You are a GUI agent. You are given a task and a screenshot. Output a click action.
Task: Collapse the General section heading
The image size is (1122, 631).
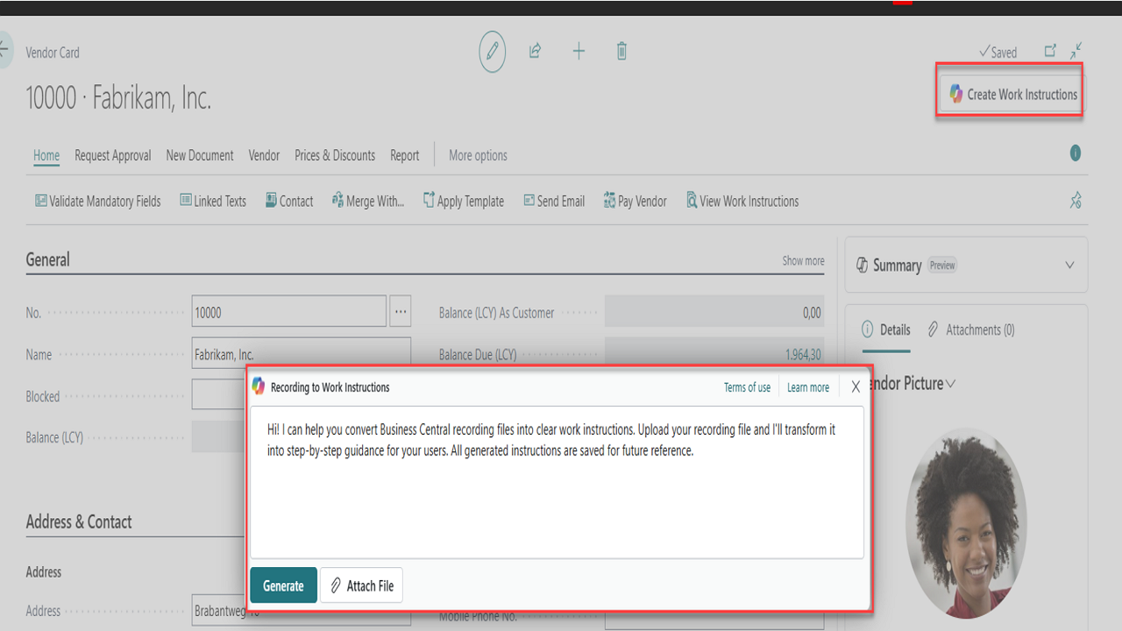click(x=47, y=259)
